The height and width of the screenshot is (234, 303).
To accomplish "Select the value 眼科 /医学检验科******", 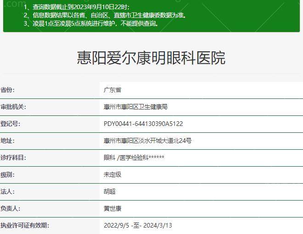I will [x=134, y=158].
